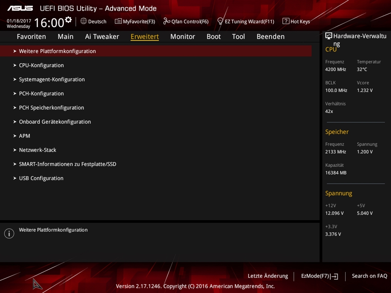
Task: Click Letzte Änderung button
Action: tap(268, 276)
